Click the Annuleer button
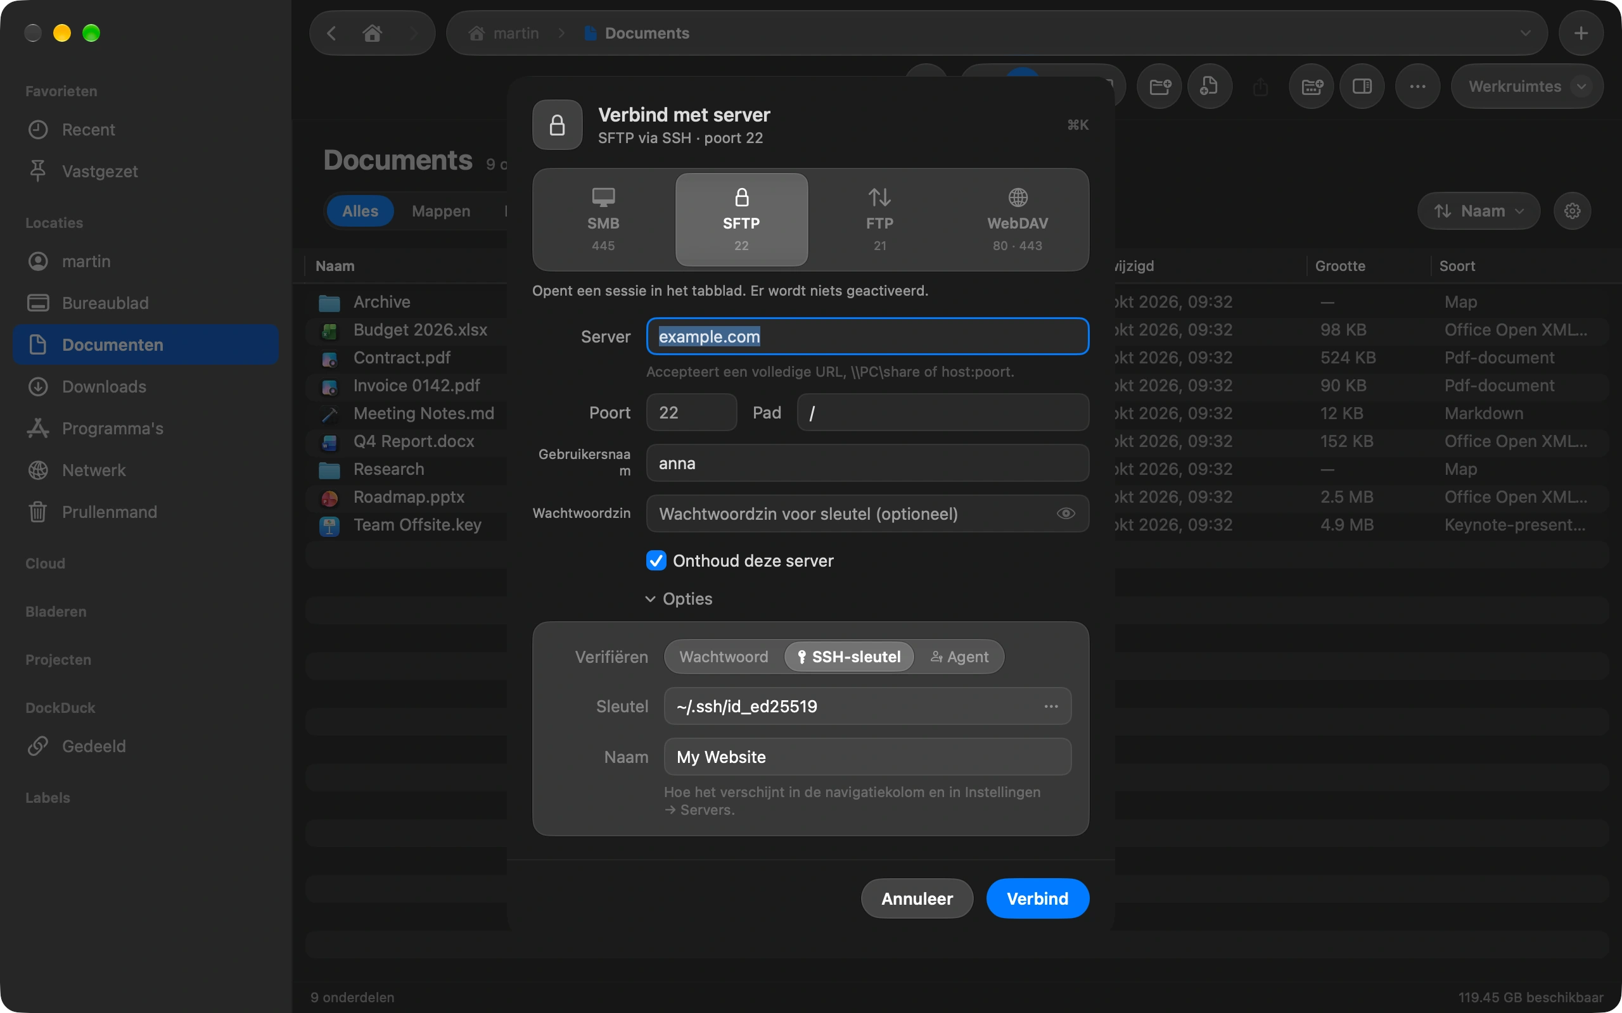The height and width of the screenshot is (1013, 1622). (917, 898)
